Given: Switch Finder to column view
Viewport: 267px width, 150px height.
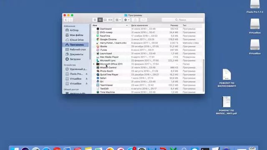Looking at the screenshot, I should pyautogui.click(x=105, y=20).
